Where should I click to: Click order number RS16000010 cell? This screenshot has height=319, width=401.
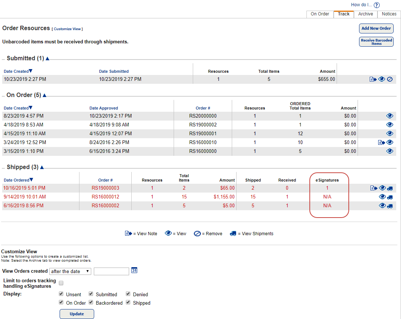coord(203,142)
